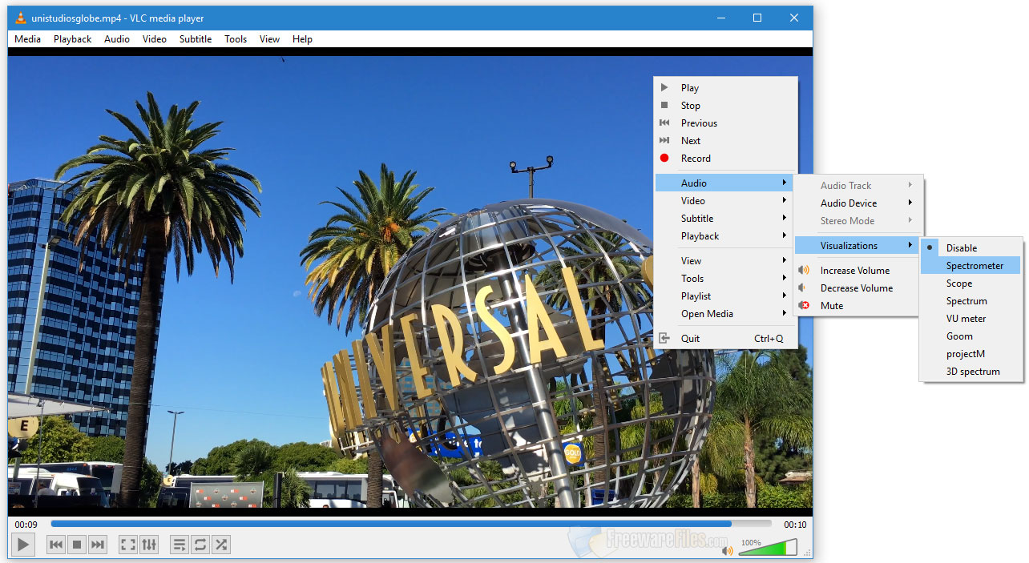Click the blue seek bar to jump position
This screenshot has height=563, width=1029.
coord(411,524)
